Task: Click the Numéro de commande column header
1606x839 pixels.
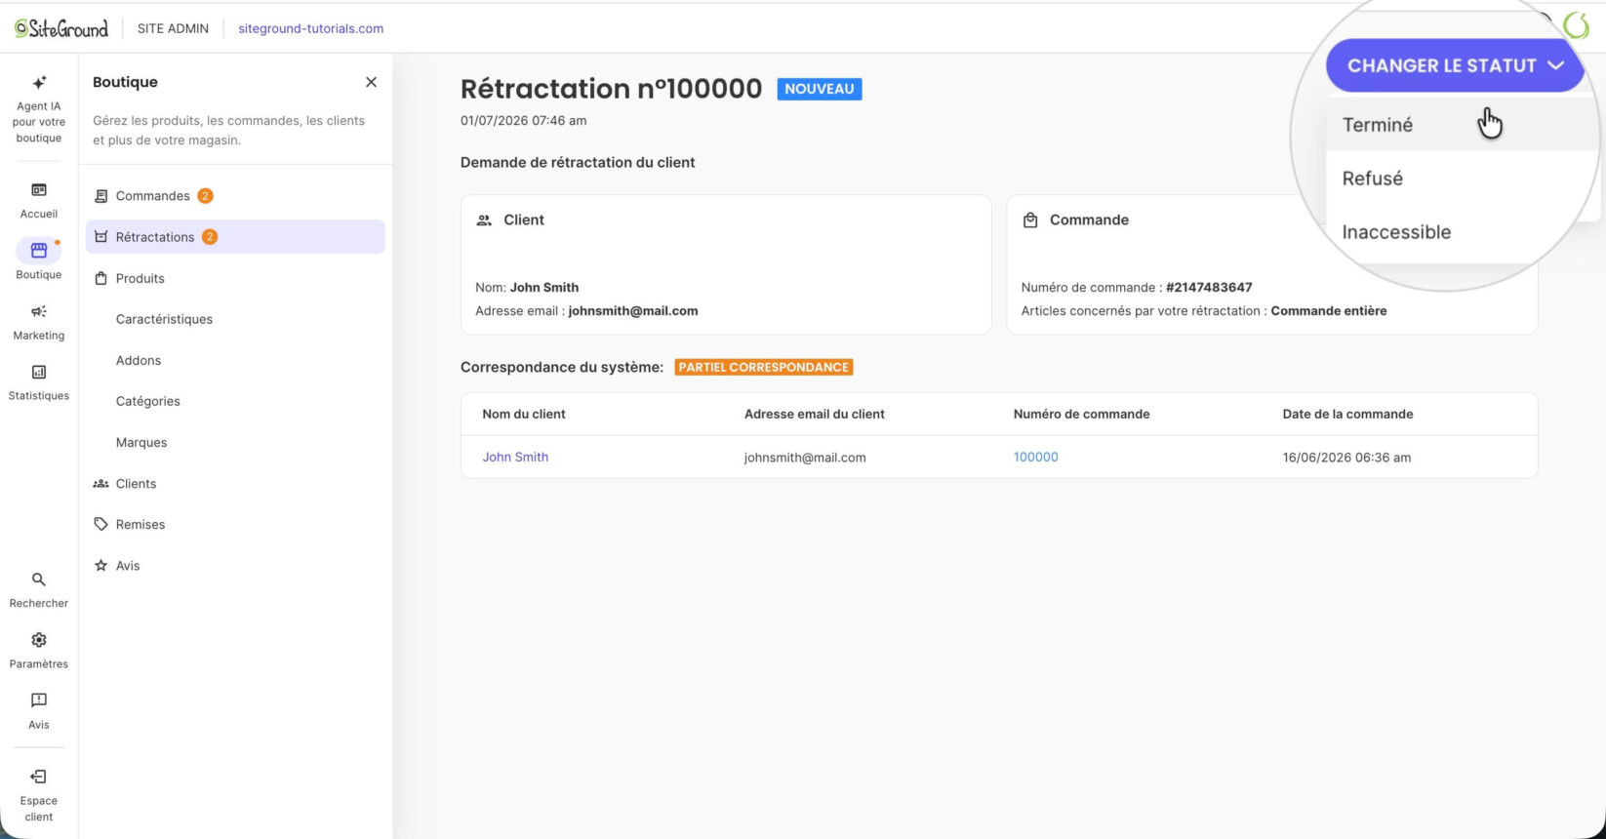Action: pos(1081,414)
